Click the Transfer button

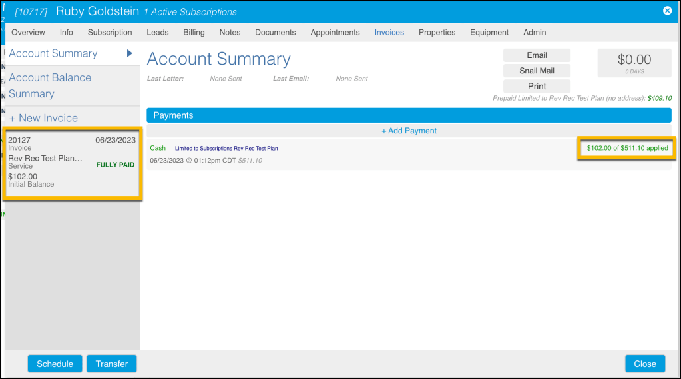point(111,364)
